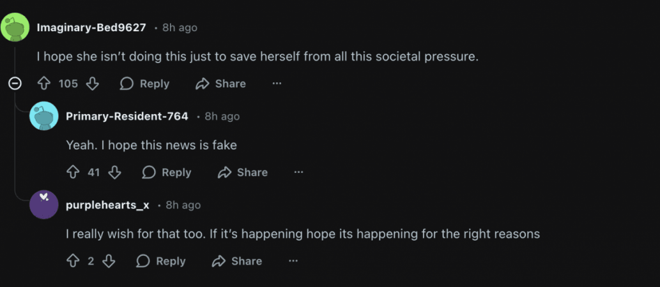The width and height of the screenshot is (660, 287).
Task: Share Imaginary-Bed9627's comment
Action: (220, 84)
